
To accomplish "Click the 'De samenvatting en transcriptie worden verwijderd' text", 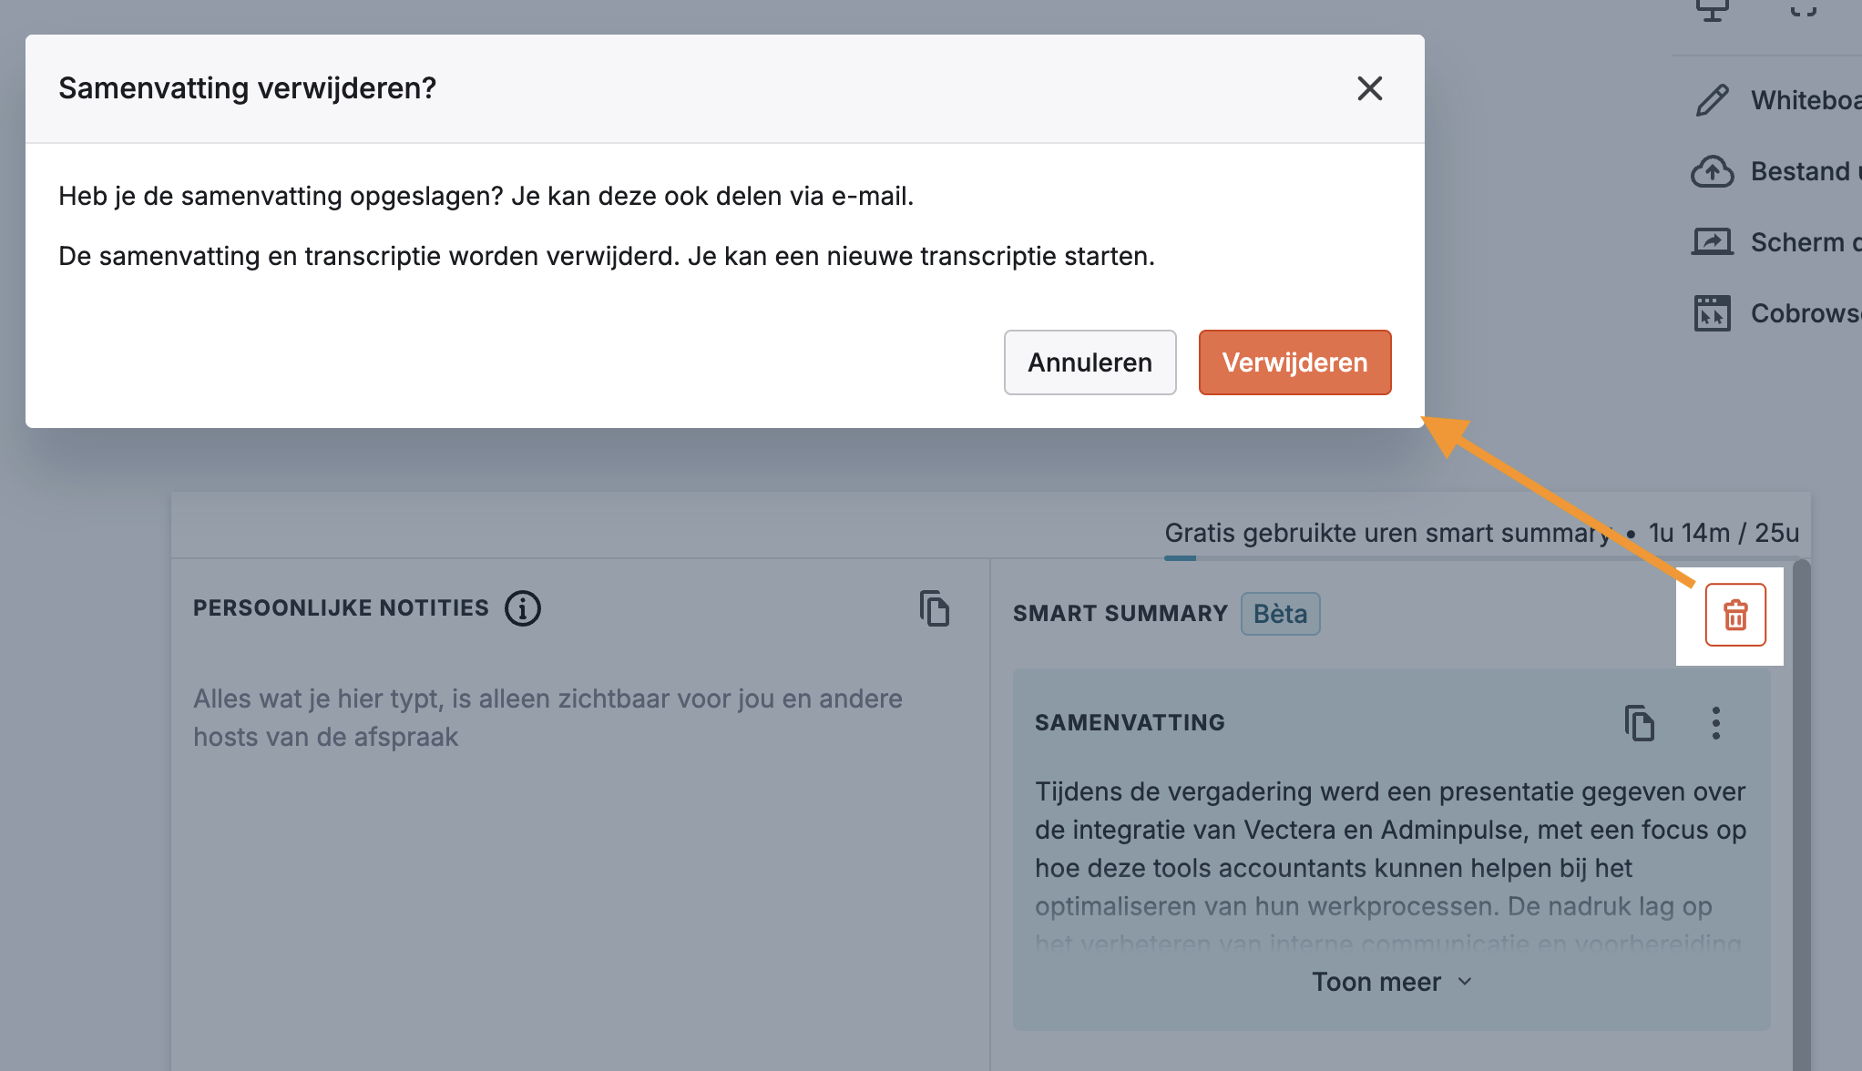I will coord(369,257).
